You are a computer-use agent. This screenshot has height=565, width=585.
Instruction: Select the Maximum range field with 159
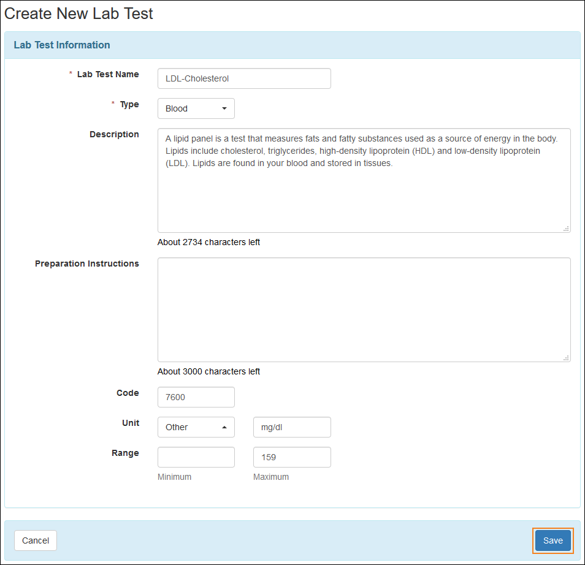click(292, 457)
